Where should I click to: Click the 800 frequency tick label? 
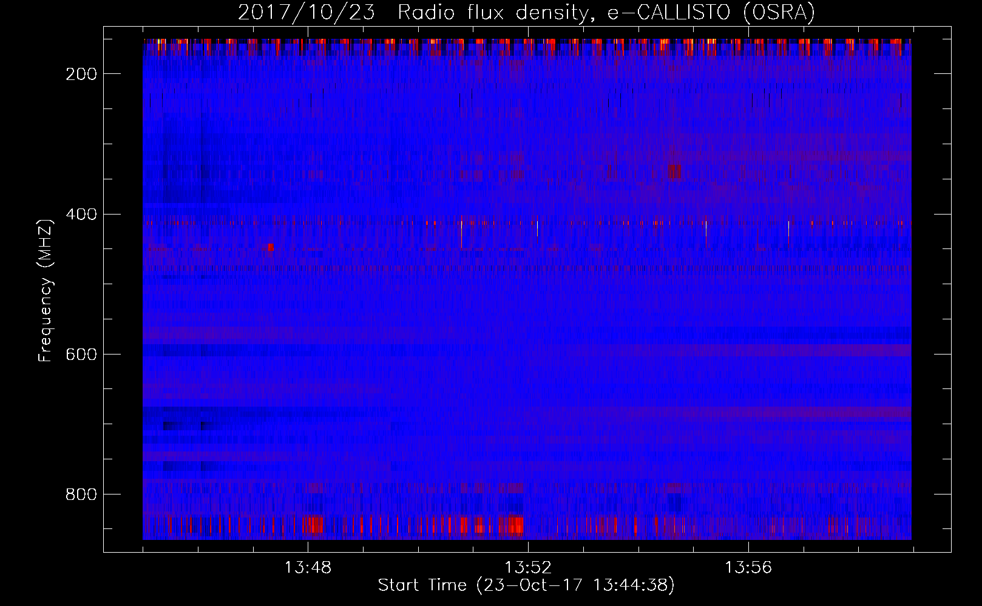tap(81, 494)
